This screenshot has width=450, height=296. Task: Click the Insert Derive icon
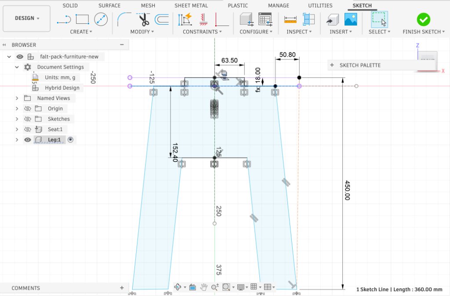pos(332,19)
